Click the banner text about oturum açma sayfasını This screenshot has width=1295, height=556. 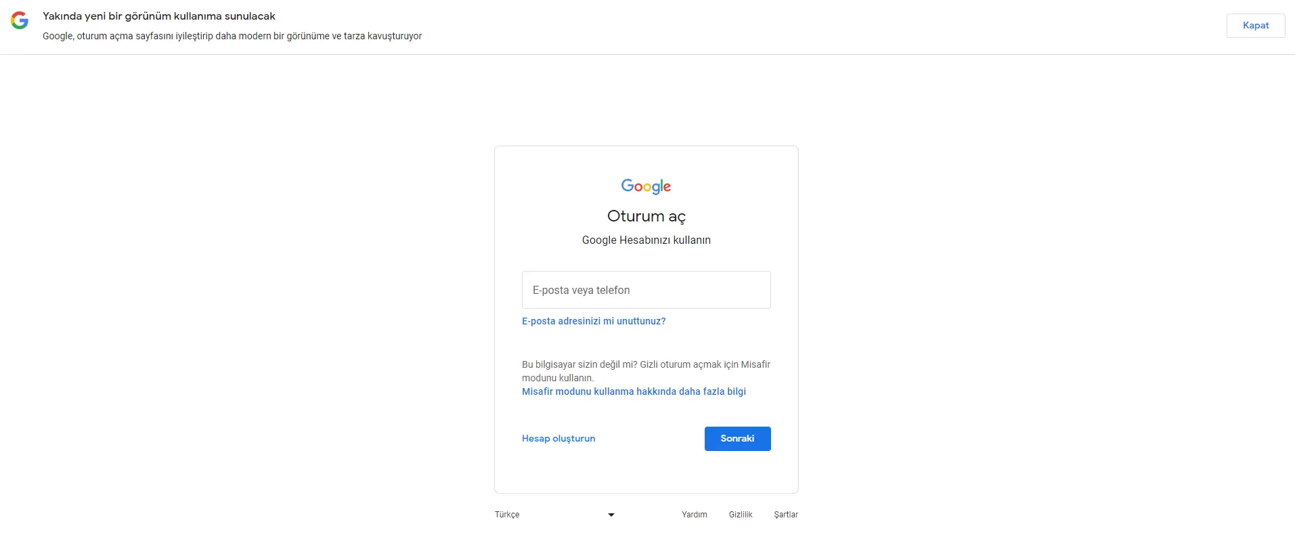pyautogui.click(x=232, y=36)
